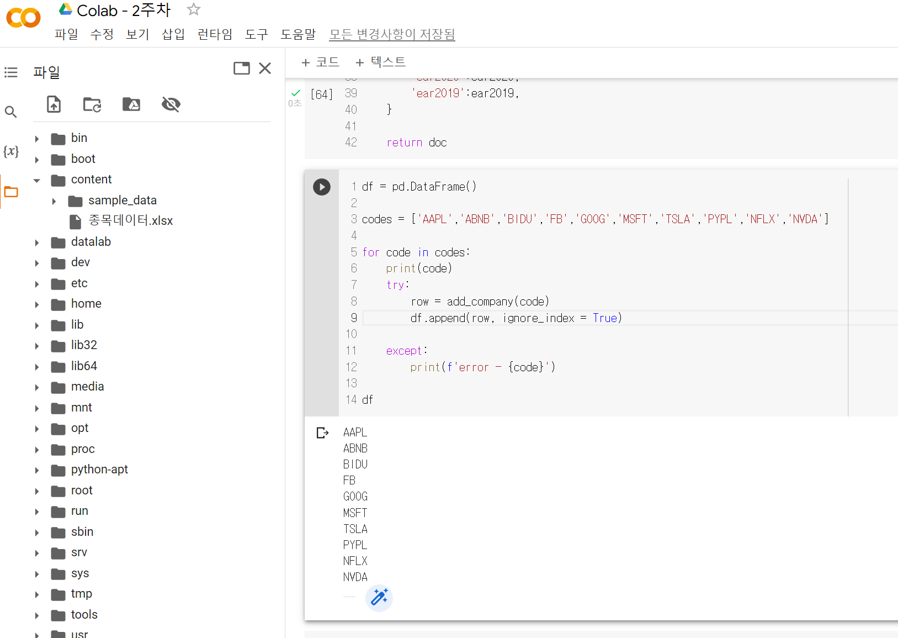Open the 도움말 menu
This screenshot has height=638, width=898.
(x=298, y=34)
